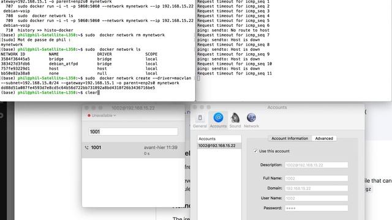Click the 3584f36445a5 bridge network row
Viewport: 392px width, 220px height.
pos(79,59)
